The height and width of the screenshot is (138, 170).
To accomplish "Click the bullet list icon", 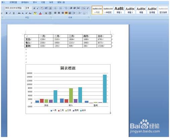I will pyautogui.click(x=55, y=8).
